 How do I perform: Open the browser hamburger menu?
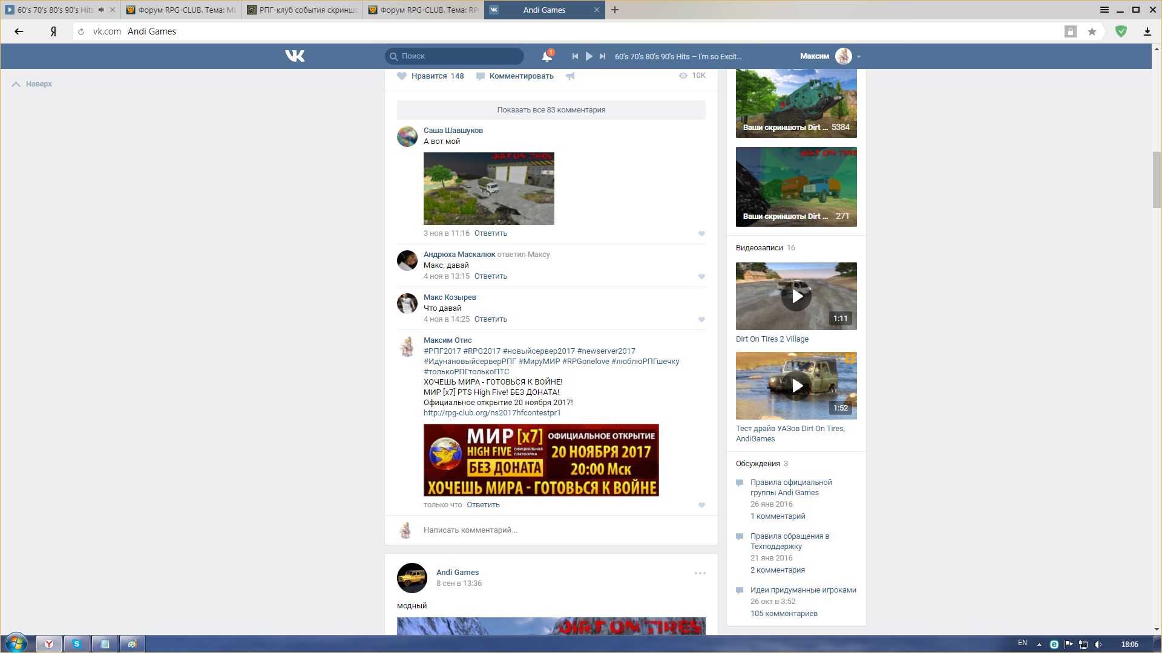click(1104, 10)
